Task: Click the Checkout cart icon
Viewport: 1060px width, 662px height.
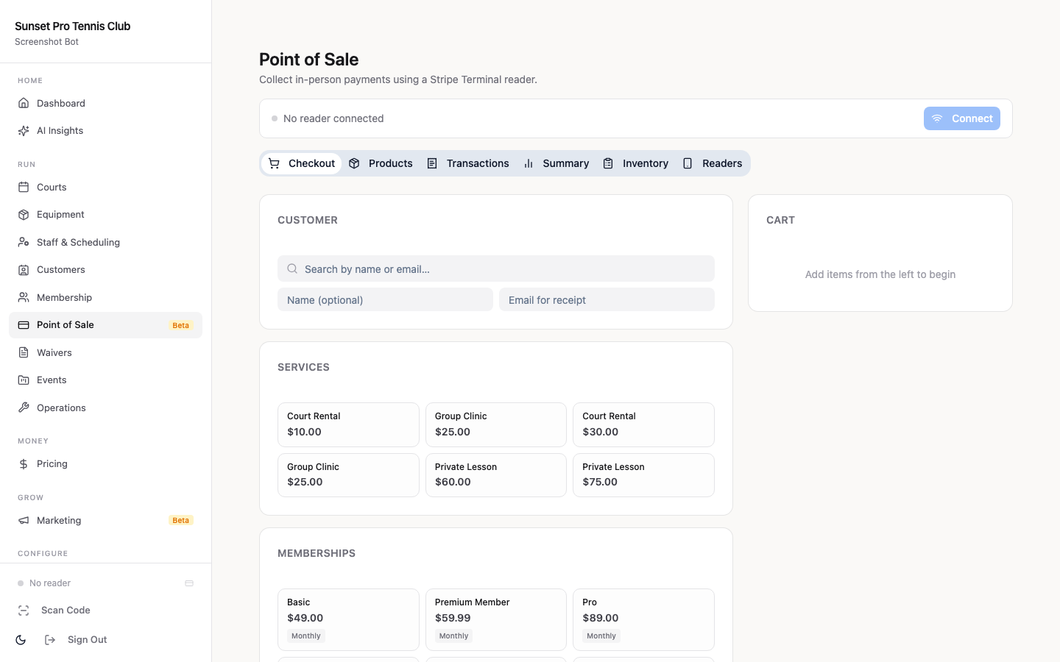Action: [x=274, y=163]
